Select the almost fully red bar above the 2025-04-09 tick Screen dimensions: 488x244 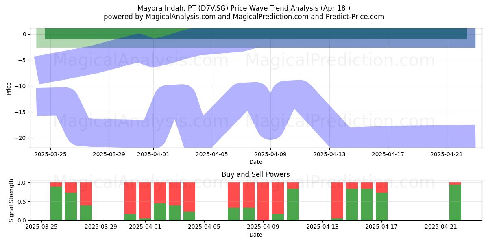264,201
